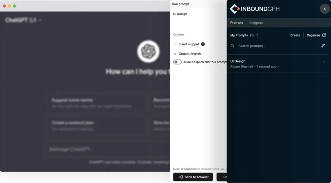Screen dimensions: 331x183
Task: Click author text Aigam Shamali - 1 second ago
Action: pos(255,66)
